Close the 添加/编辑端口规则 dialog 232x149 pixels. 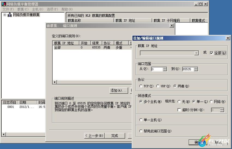pos(228,38)
